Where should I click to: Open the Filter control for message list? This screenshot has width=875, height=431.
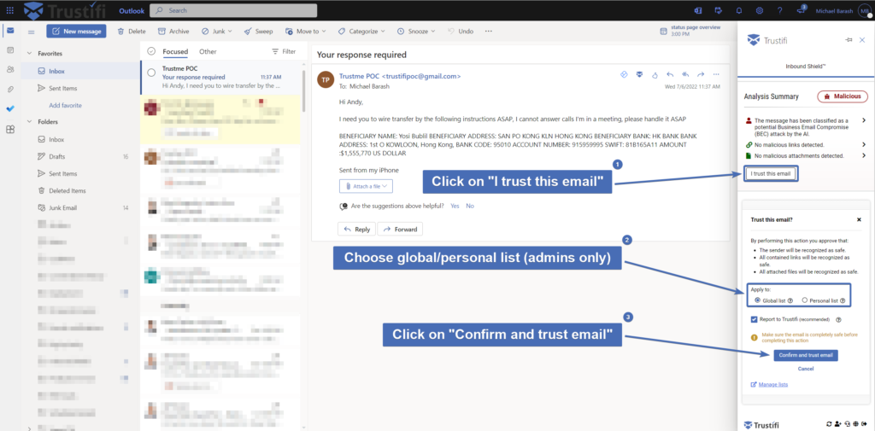click(x=284, y=51)
